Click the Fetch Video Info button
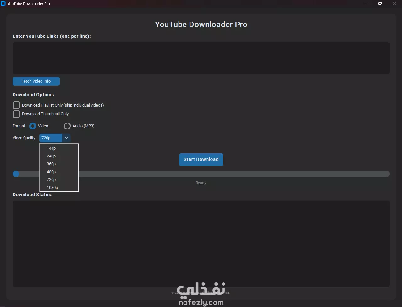 pyautogui.click(x=36, y=81)
